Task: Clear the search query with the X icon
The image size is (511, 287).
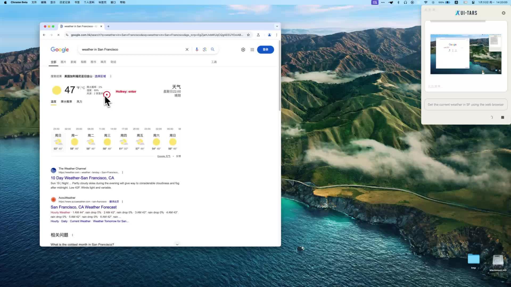Action: [187, 49]
